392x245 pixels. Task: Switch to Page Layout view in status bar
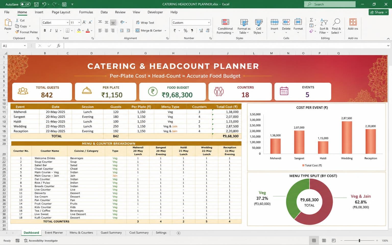pyautogui.click(x=324, y=241)
